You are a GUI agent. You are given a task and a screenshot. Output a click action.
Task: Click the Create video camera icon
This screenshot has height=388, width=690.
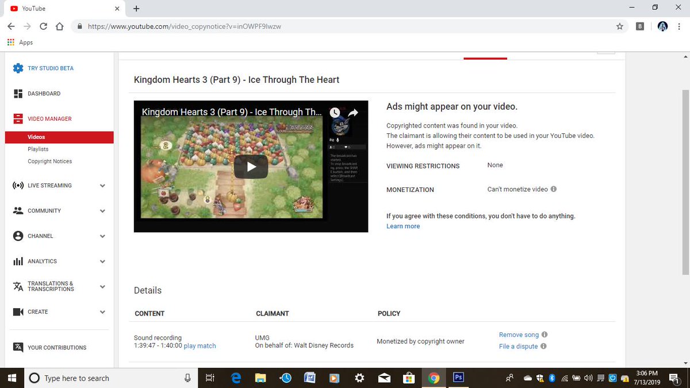point(18,312)
